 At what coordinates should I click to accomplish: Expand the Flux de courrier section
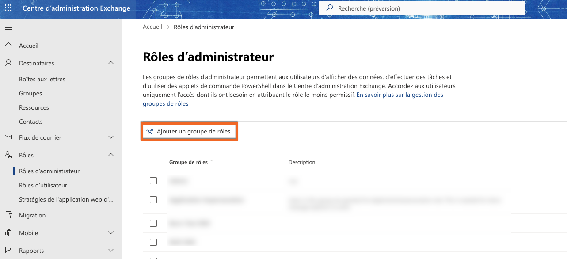click(x=110, y=137)
